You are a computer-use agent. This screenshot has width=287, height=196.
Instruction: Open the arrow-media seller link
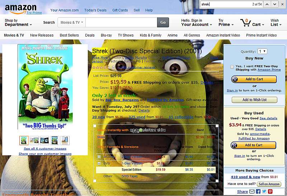tap(260, 134)
